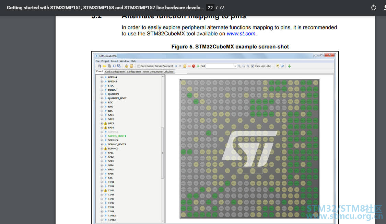Select RNG in the peripheral tree
The image size is (386, 224).
pyautogui.click(x=110, y=107)
